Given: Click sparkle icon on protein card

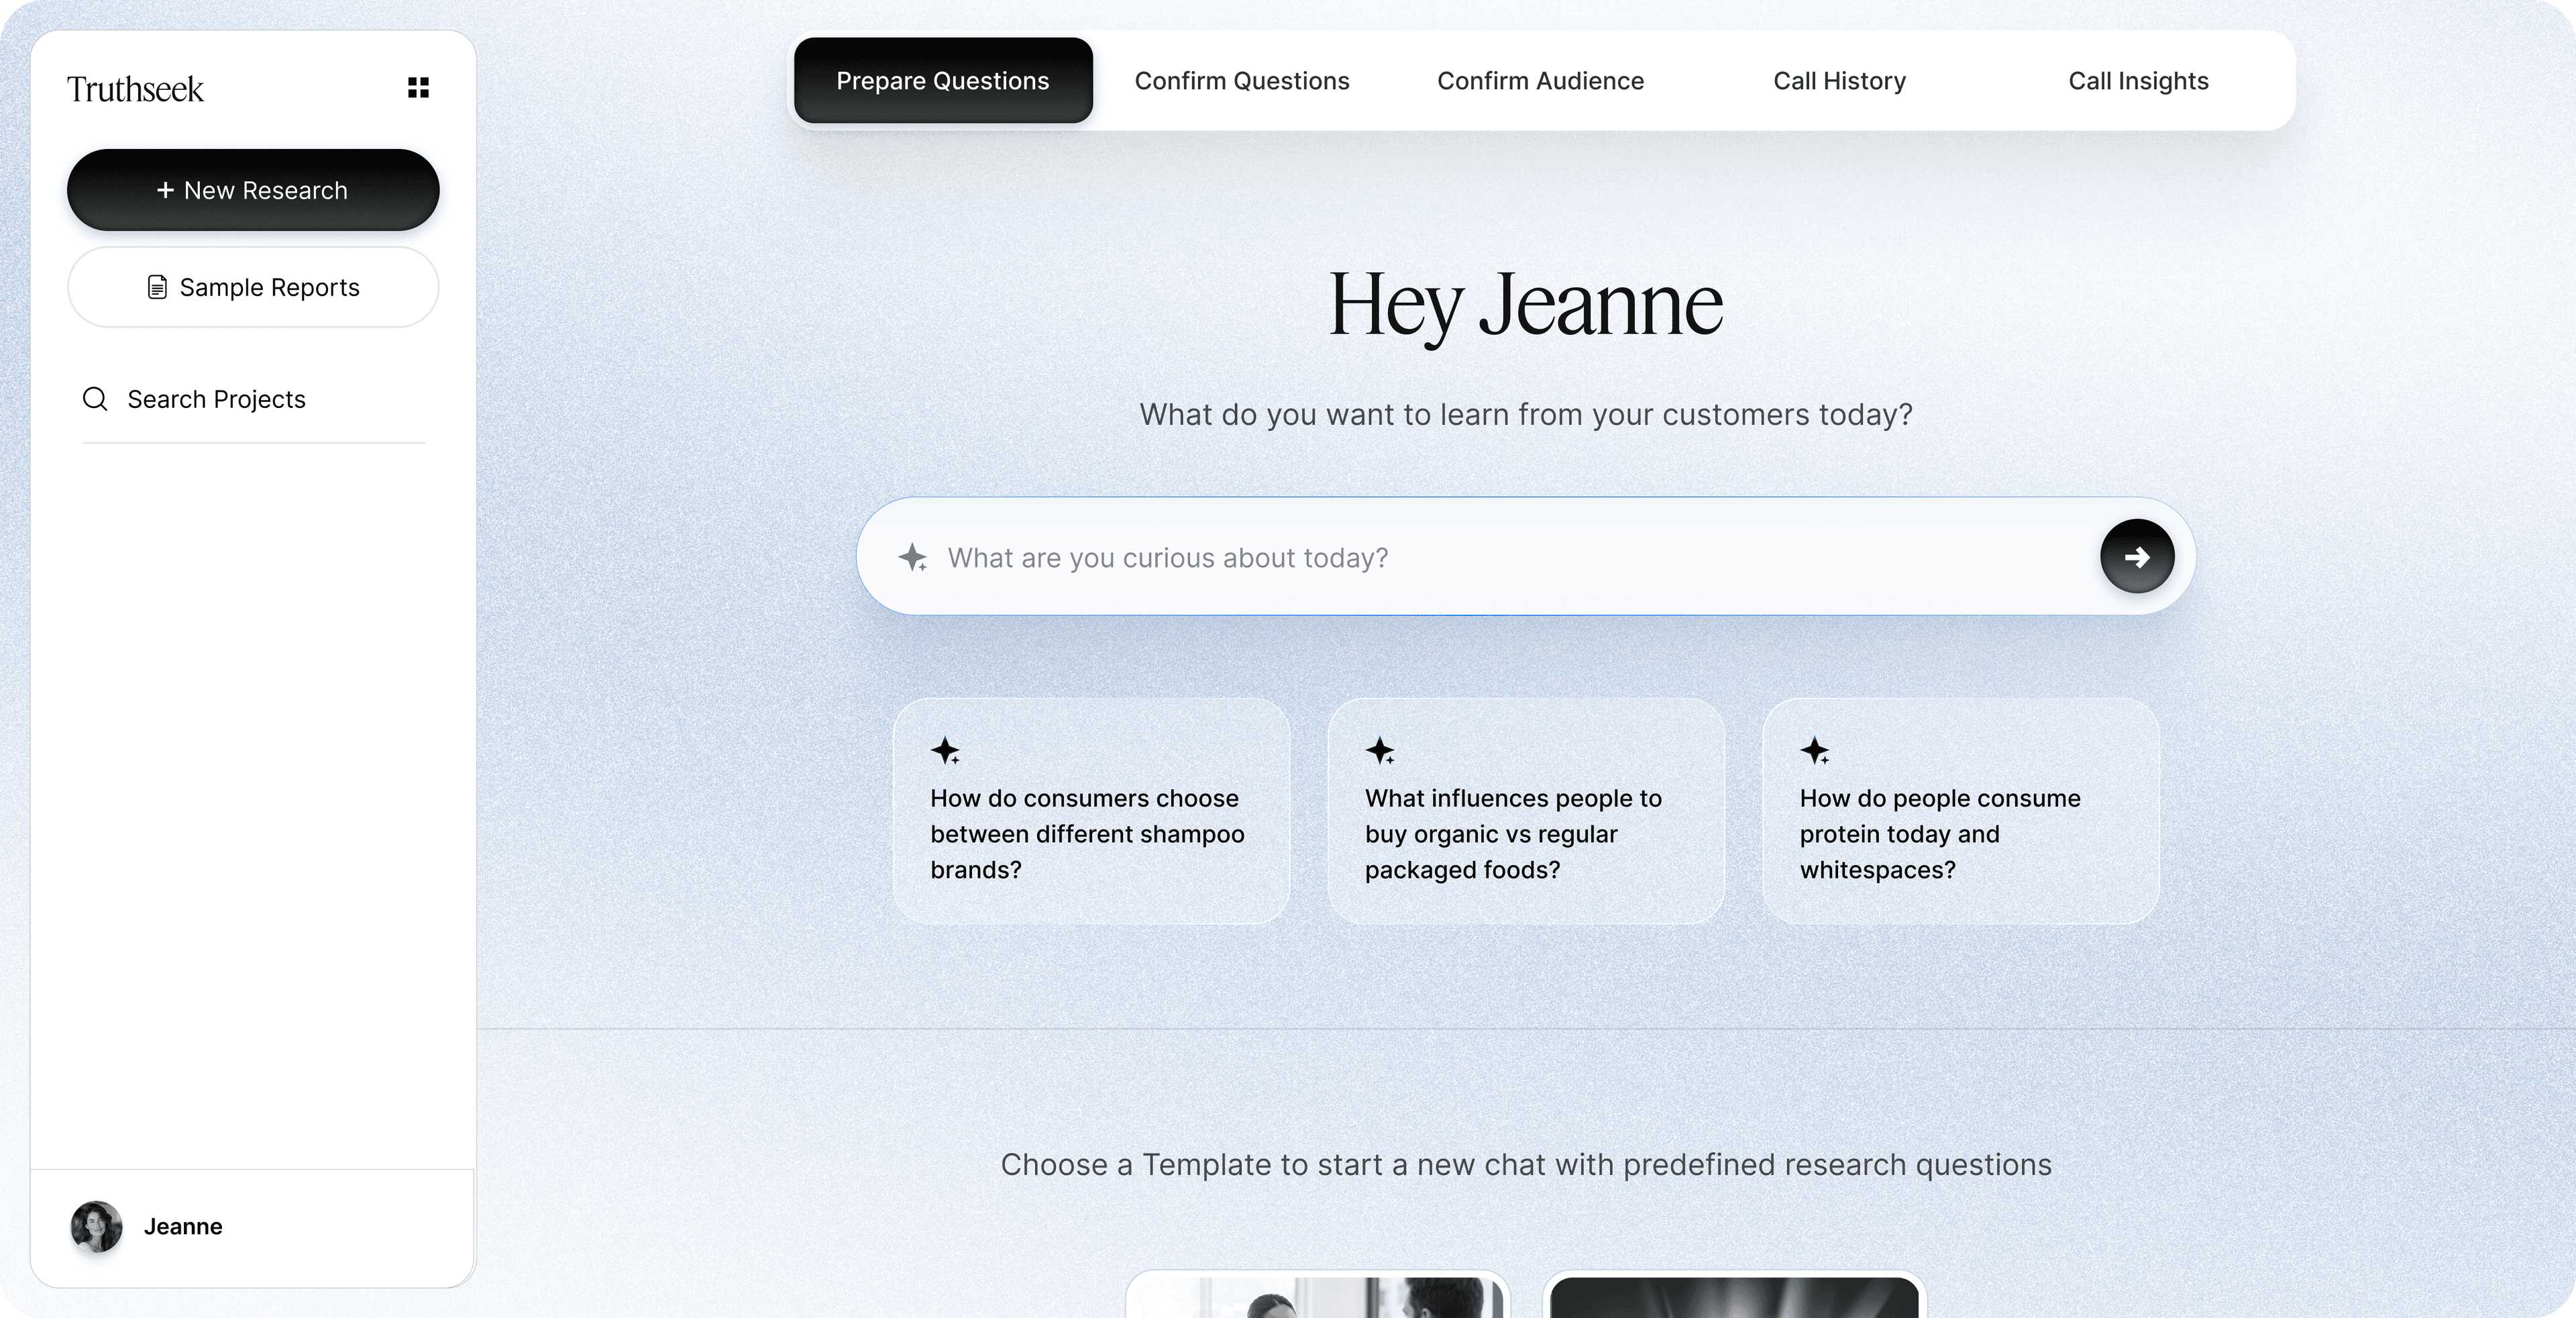Looking at the screenshot, I should [1815, 751].
